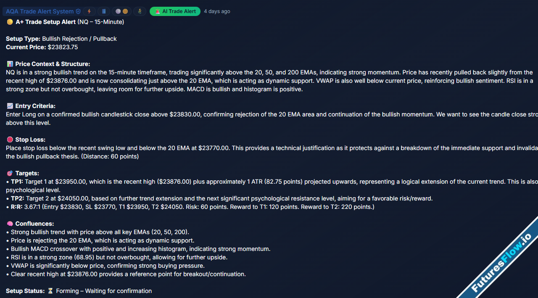
Task: Click the Current Price value $23823.75
Action: pos(63,47)
